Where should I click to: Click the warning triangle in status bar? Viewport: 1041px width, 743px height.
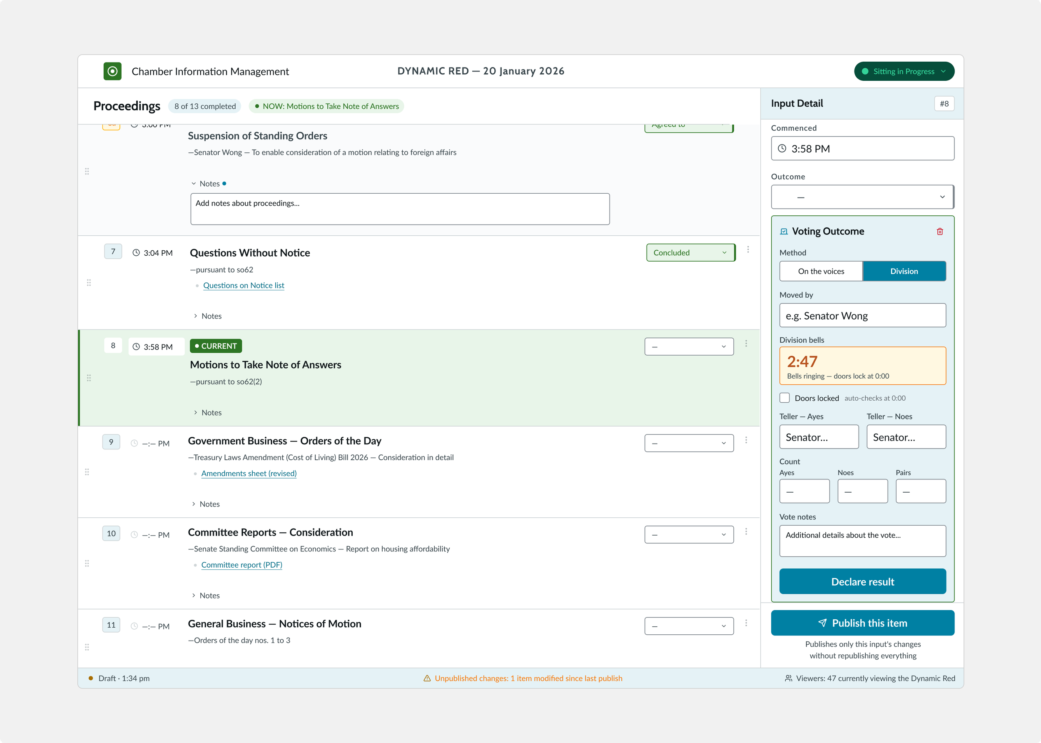(427, 678)
